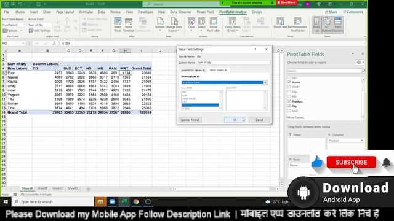This screenshot has width=394, height=221.
Task: Open the Row Labels filter dropdown
Action: pyautogui.click(x=30, y=68)
